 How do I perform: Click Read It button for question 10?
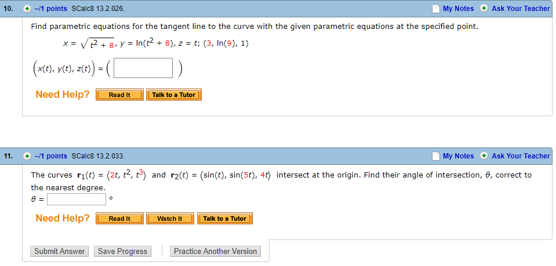pos(119,95)
